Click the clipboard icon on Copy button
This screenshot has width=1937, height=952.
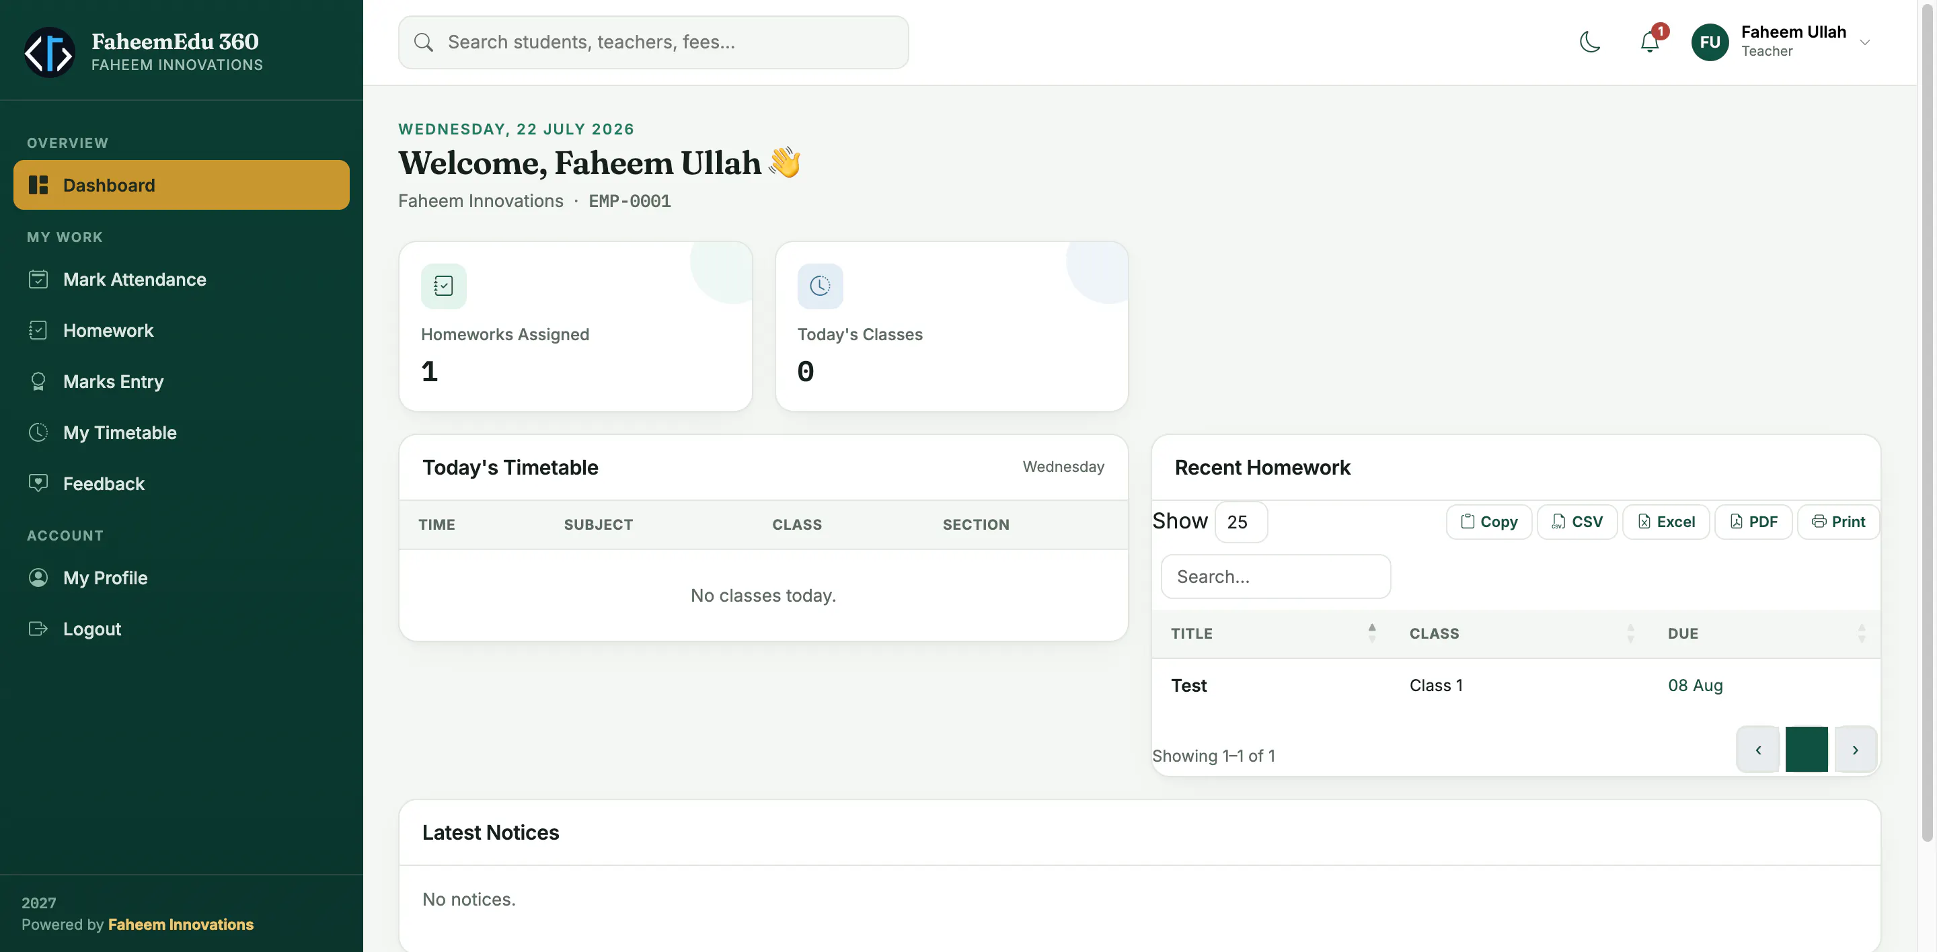(1467, 522)
